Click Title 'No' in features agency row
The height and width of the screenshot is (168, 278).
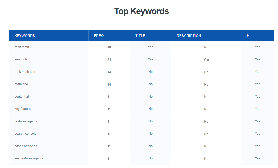[150, 121]
